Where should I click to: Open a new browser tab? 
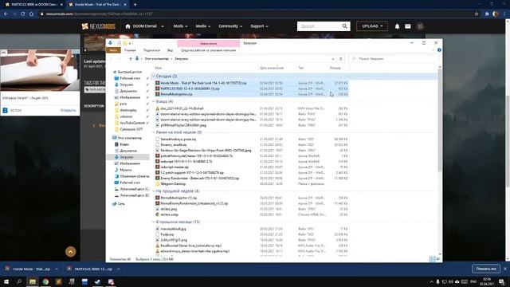point(135,5)
